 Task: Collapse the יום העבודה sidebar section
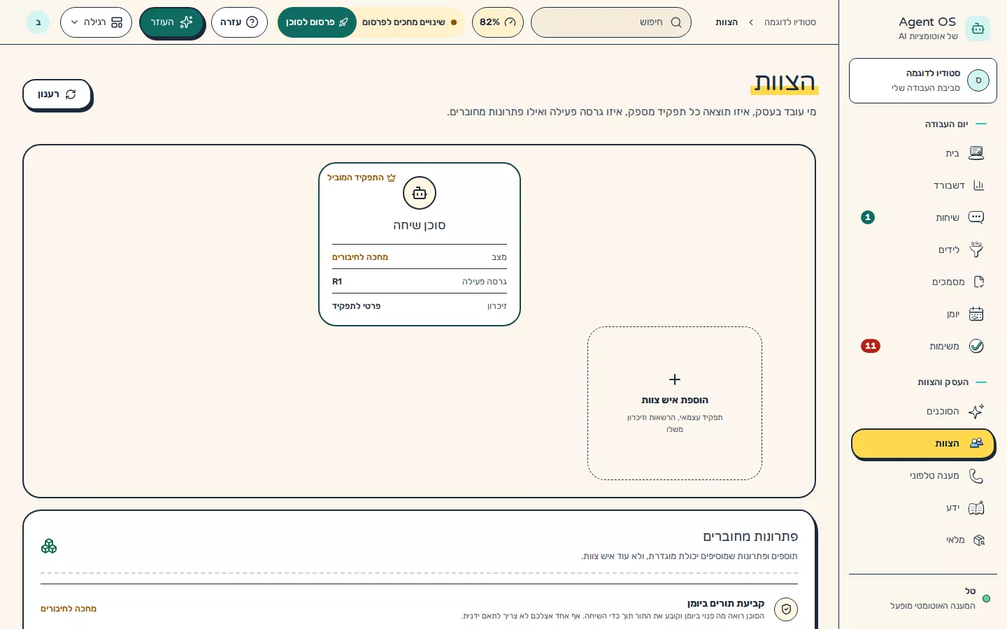(946, 124)
